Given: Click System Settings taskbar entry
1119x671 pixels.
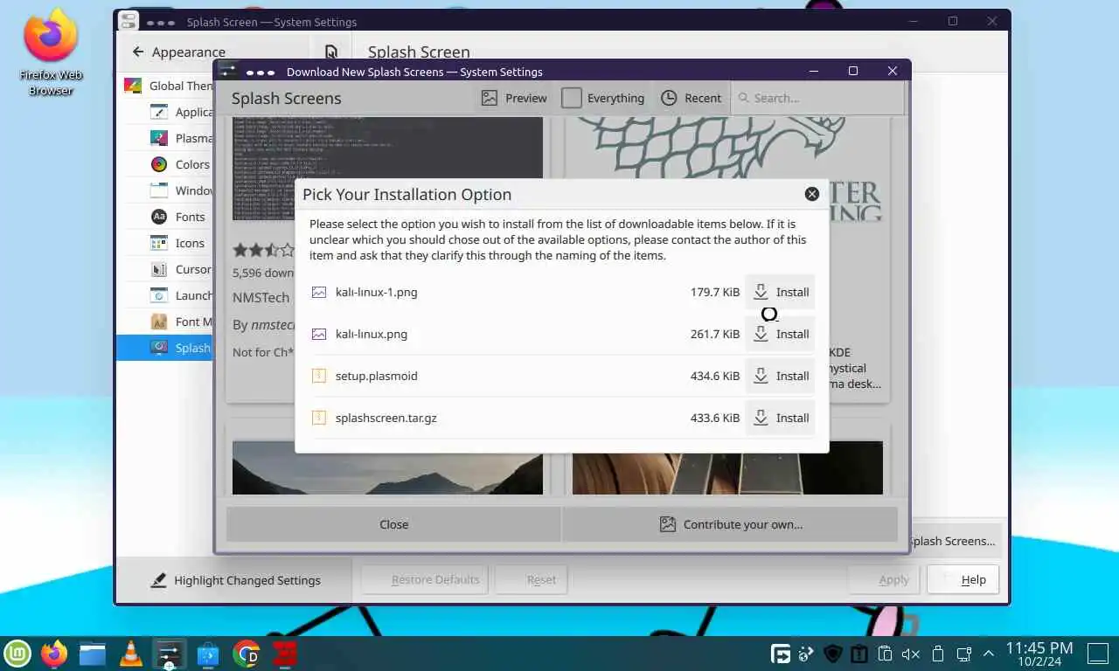Looking at the screenshot, I should click(169, 654).
